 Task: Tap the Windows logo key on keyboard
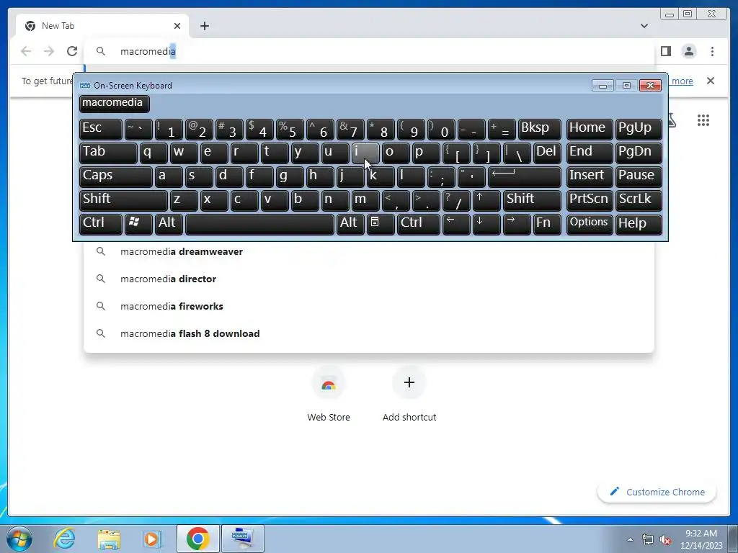pos(138,224)
